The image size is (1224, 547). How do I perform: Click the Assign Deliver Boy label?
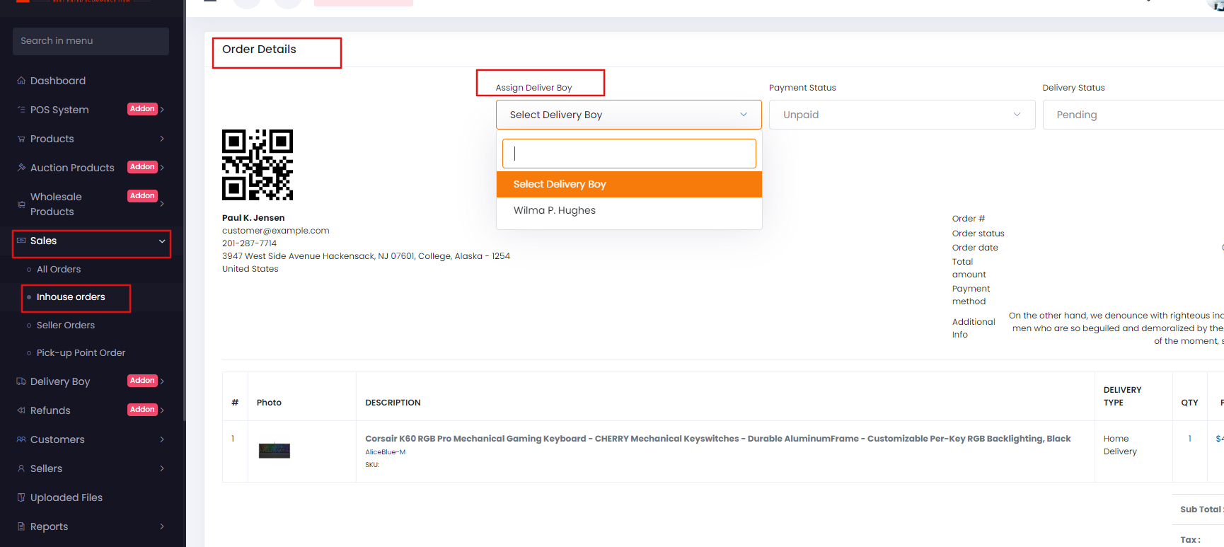click(533, 88)
